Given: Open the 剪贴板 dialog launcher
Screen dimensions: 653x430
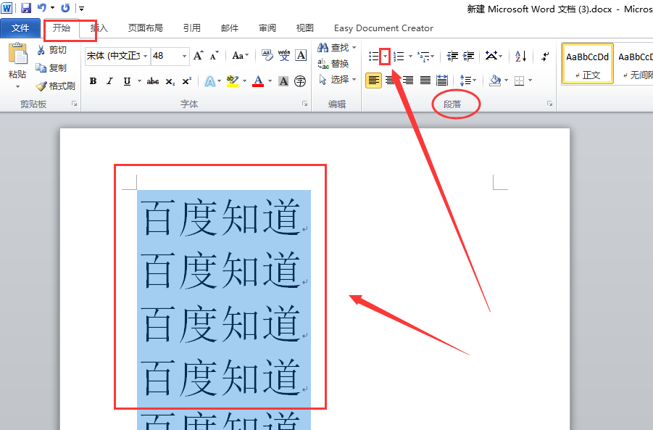Looking at the screenshot, I should tap(74, 104).
